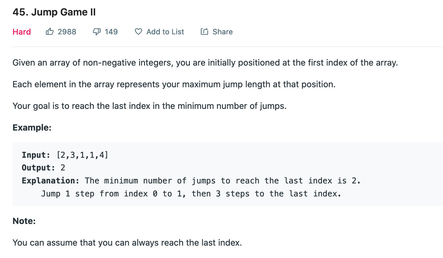Click the bold Example heading
443x258 pixels.
point(32,127)
